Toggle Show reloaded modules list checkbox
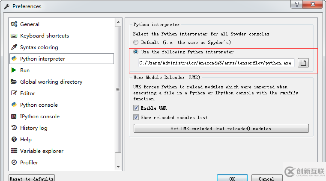The height and width of the screenshot is (181, 326). coord(136,117)
